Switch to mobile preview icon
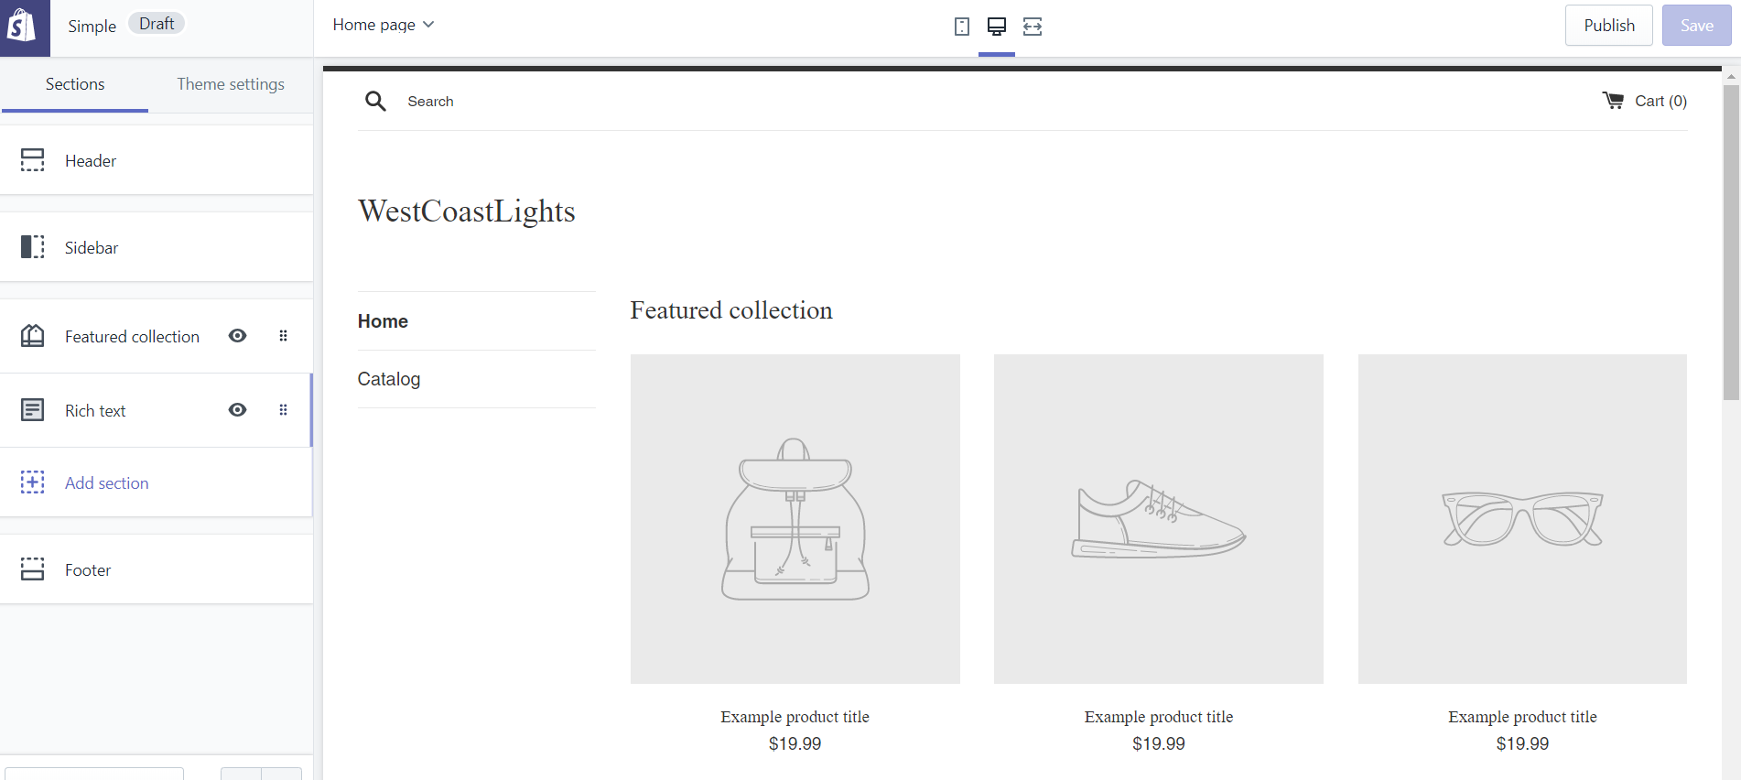 tap(961, 27)
